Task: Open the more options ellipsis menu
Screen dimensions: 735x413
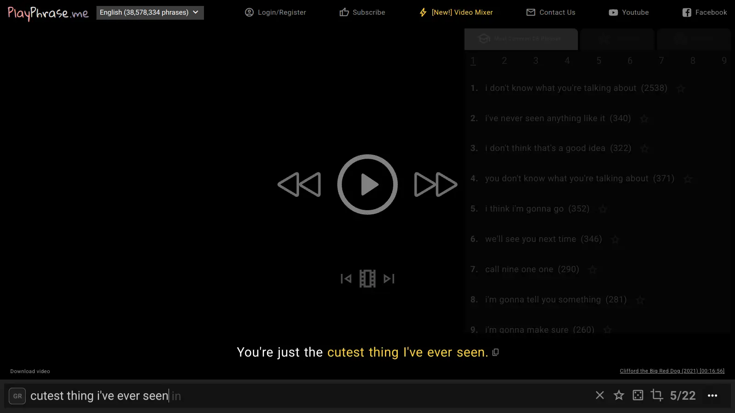Action: 712,395
